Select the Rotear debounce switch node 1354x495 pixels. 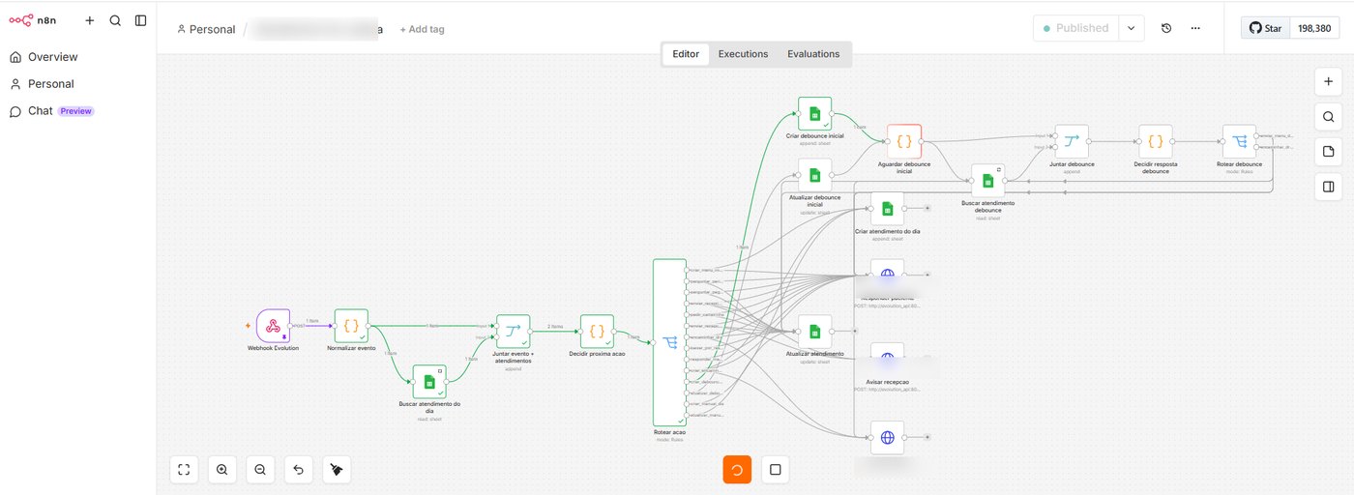click(1239, 141)
